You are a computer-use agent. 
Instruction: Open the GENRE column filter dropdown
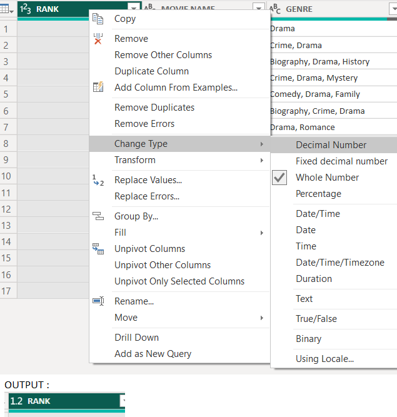pos(391,9)
